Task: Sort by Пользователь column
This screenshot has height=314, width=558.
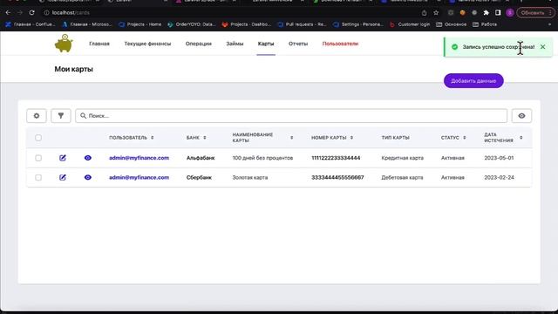Action: pyautogui.click(x=132, y=138)
